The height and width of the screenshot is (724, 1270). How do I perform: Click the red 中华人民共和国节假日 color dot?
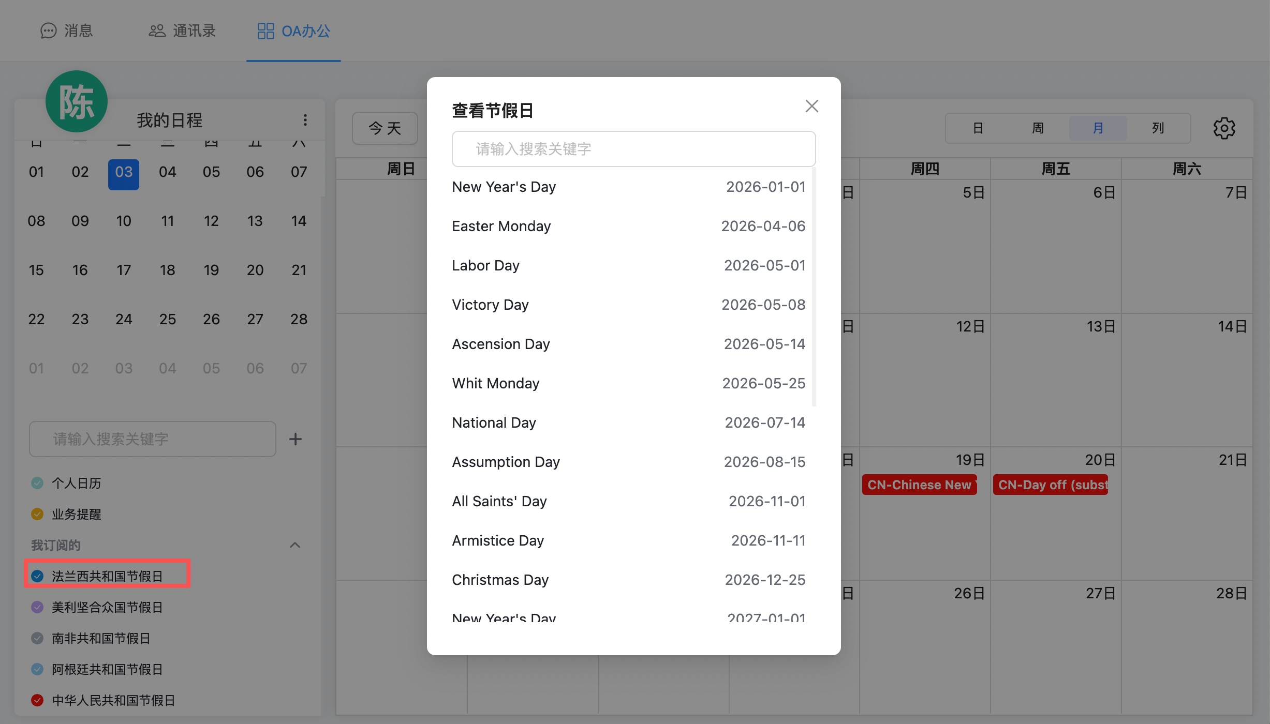(37, 700)
